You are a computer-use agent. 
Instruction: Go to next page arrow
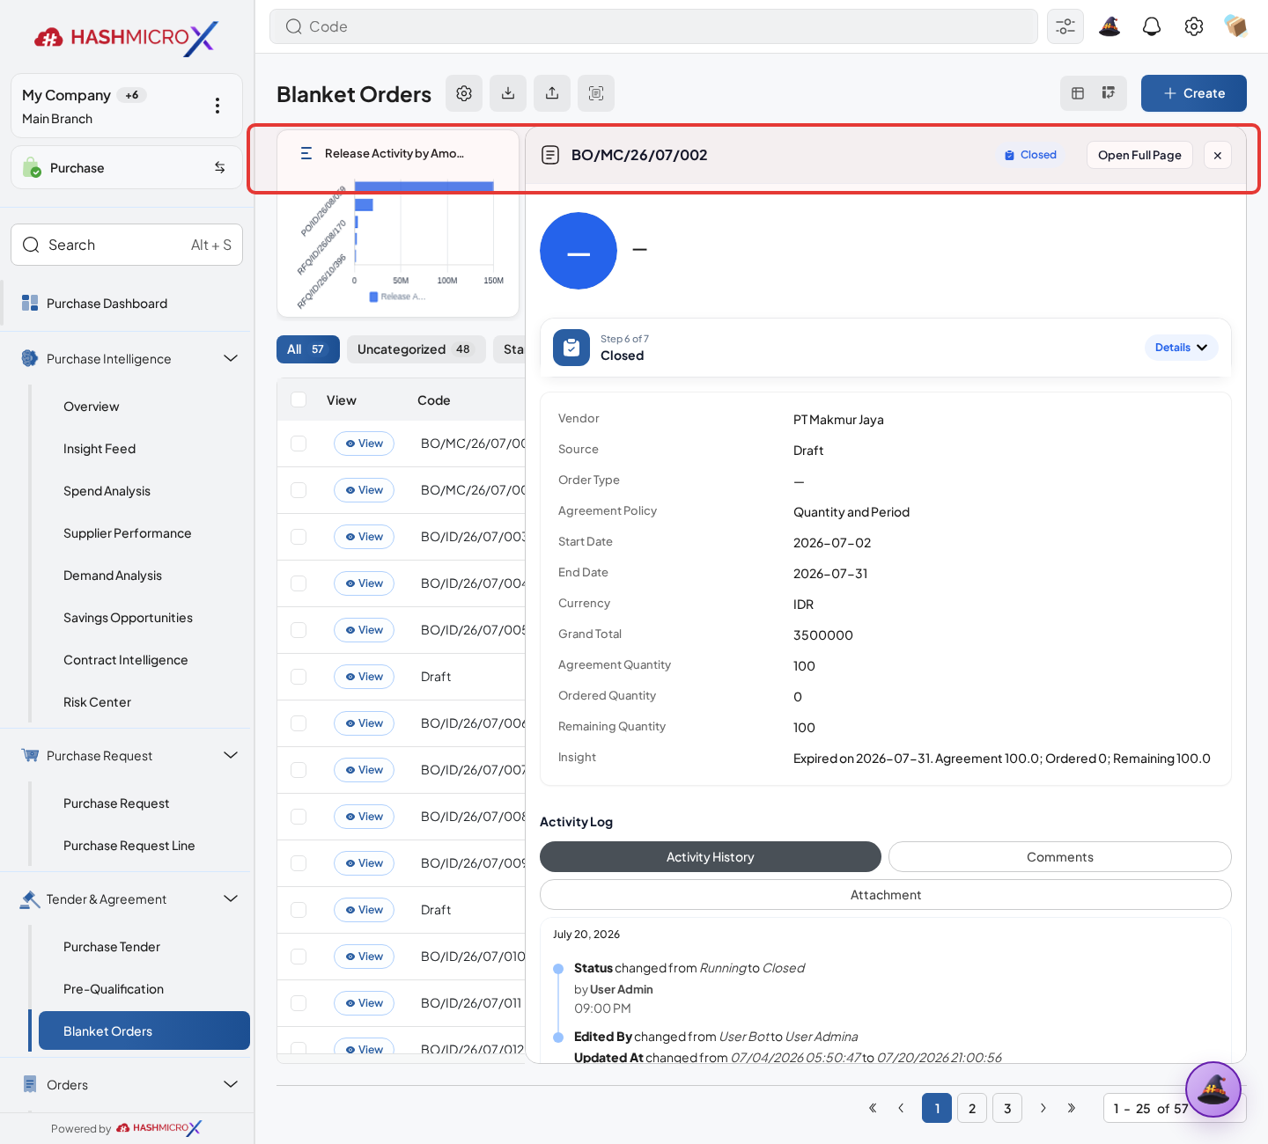click(x=1043, y=1108)
